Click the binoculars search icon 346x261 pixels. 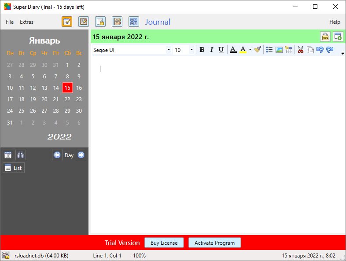tap(21, 155)
